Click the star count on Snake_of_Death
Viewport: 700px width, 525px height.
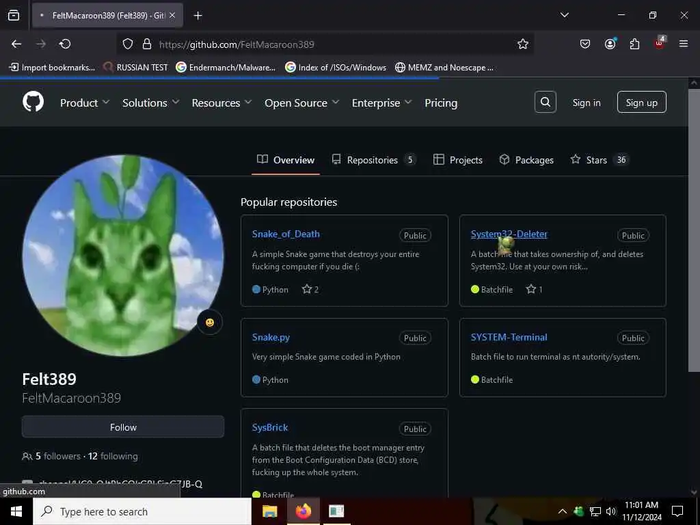pos(310,289)
